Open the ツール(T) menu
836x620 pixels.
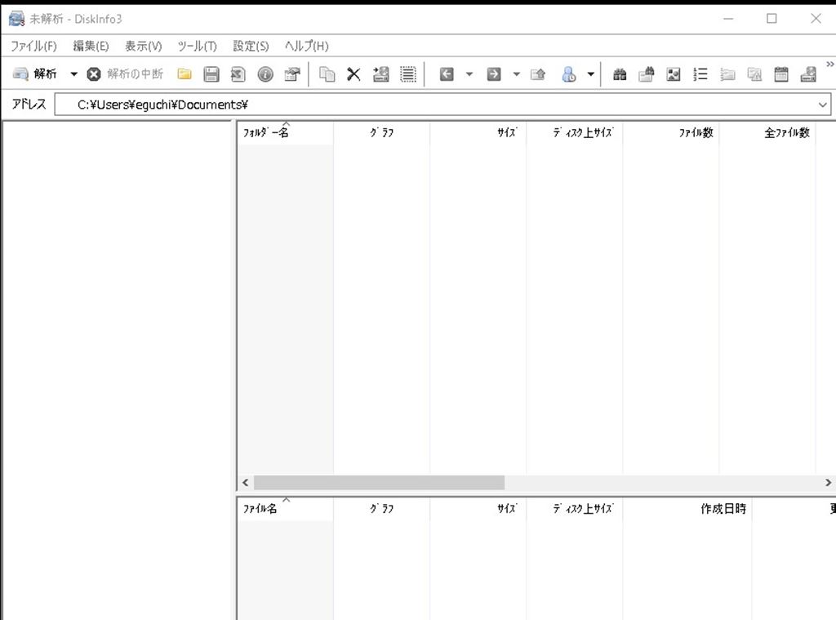[x=197, y=46]
